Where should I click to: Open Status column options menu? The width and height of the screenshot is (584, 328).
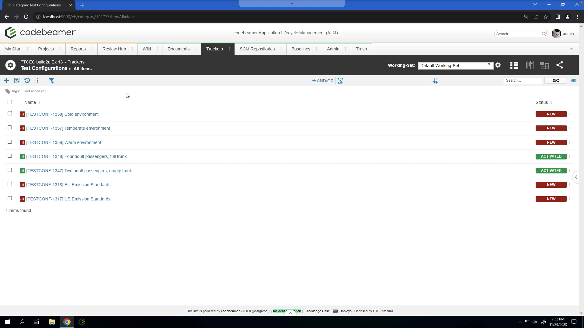click(552, 102)
